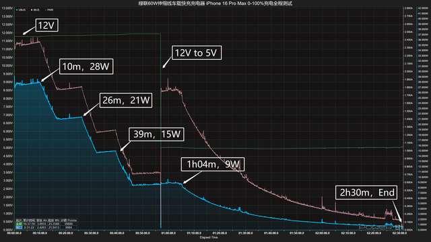Select the 00:30:00.0 time tick label
The image size is (431, 242).
tap(92, 233)
